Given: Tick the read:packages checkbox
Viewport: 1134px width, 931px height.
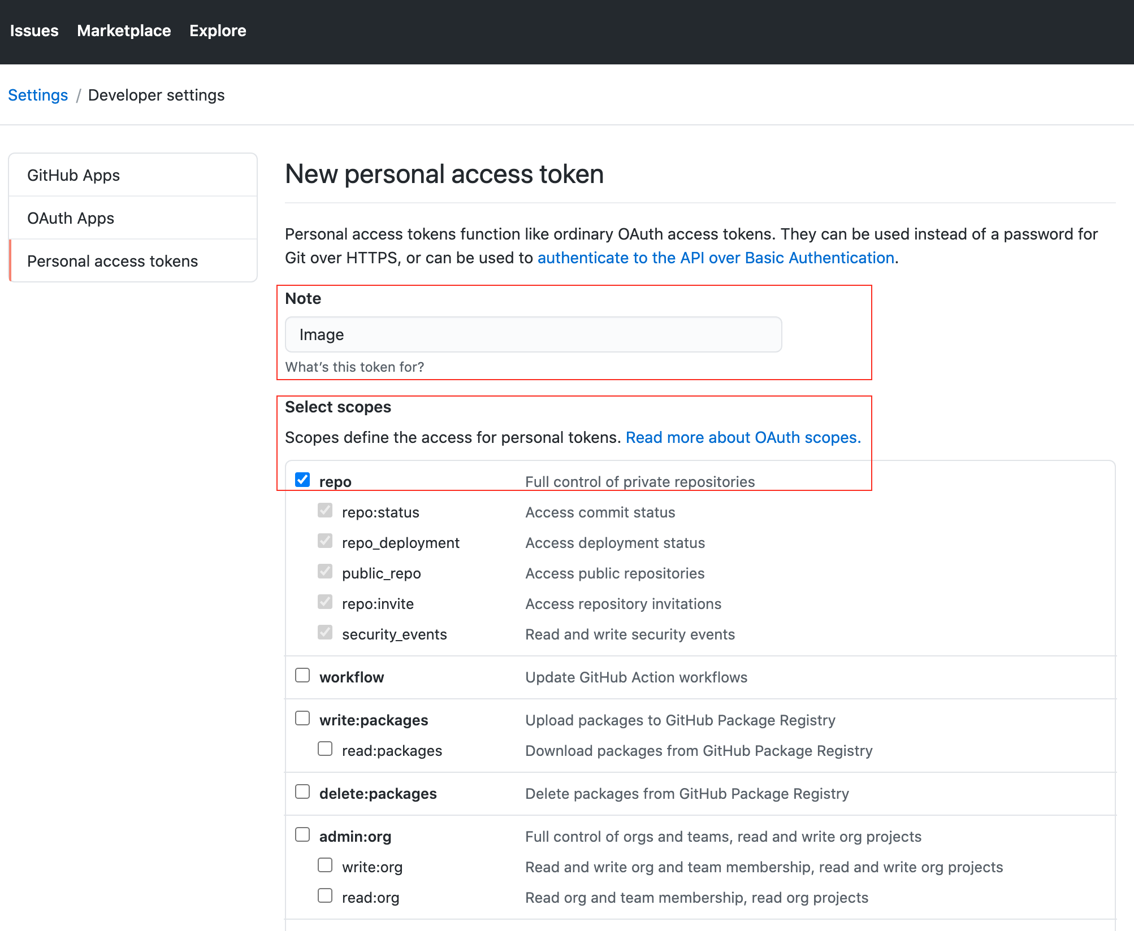Looking at the screenshot, I should point(325,749).
